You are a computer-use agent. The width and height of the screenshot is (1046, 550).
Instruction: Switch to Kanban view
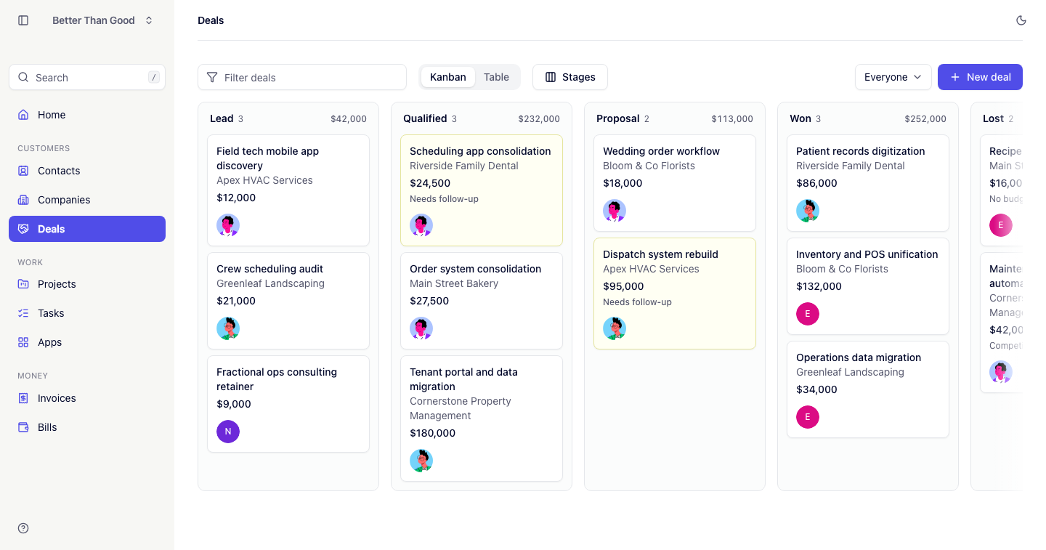(448, 77)
